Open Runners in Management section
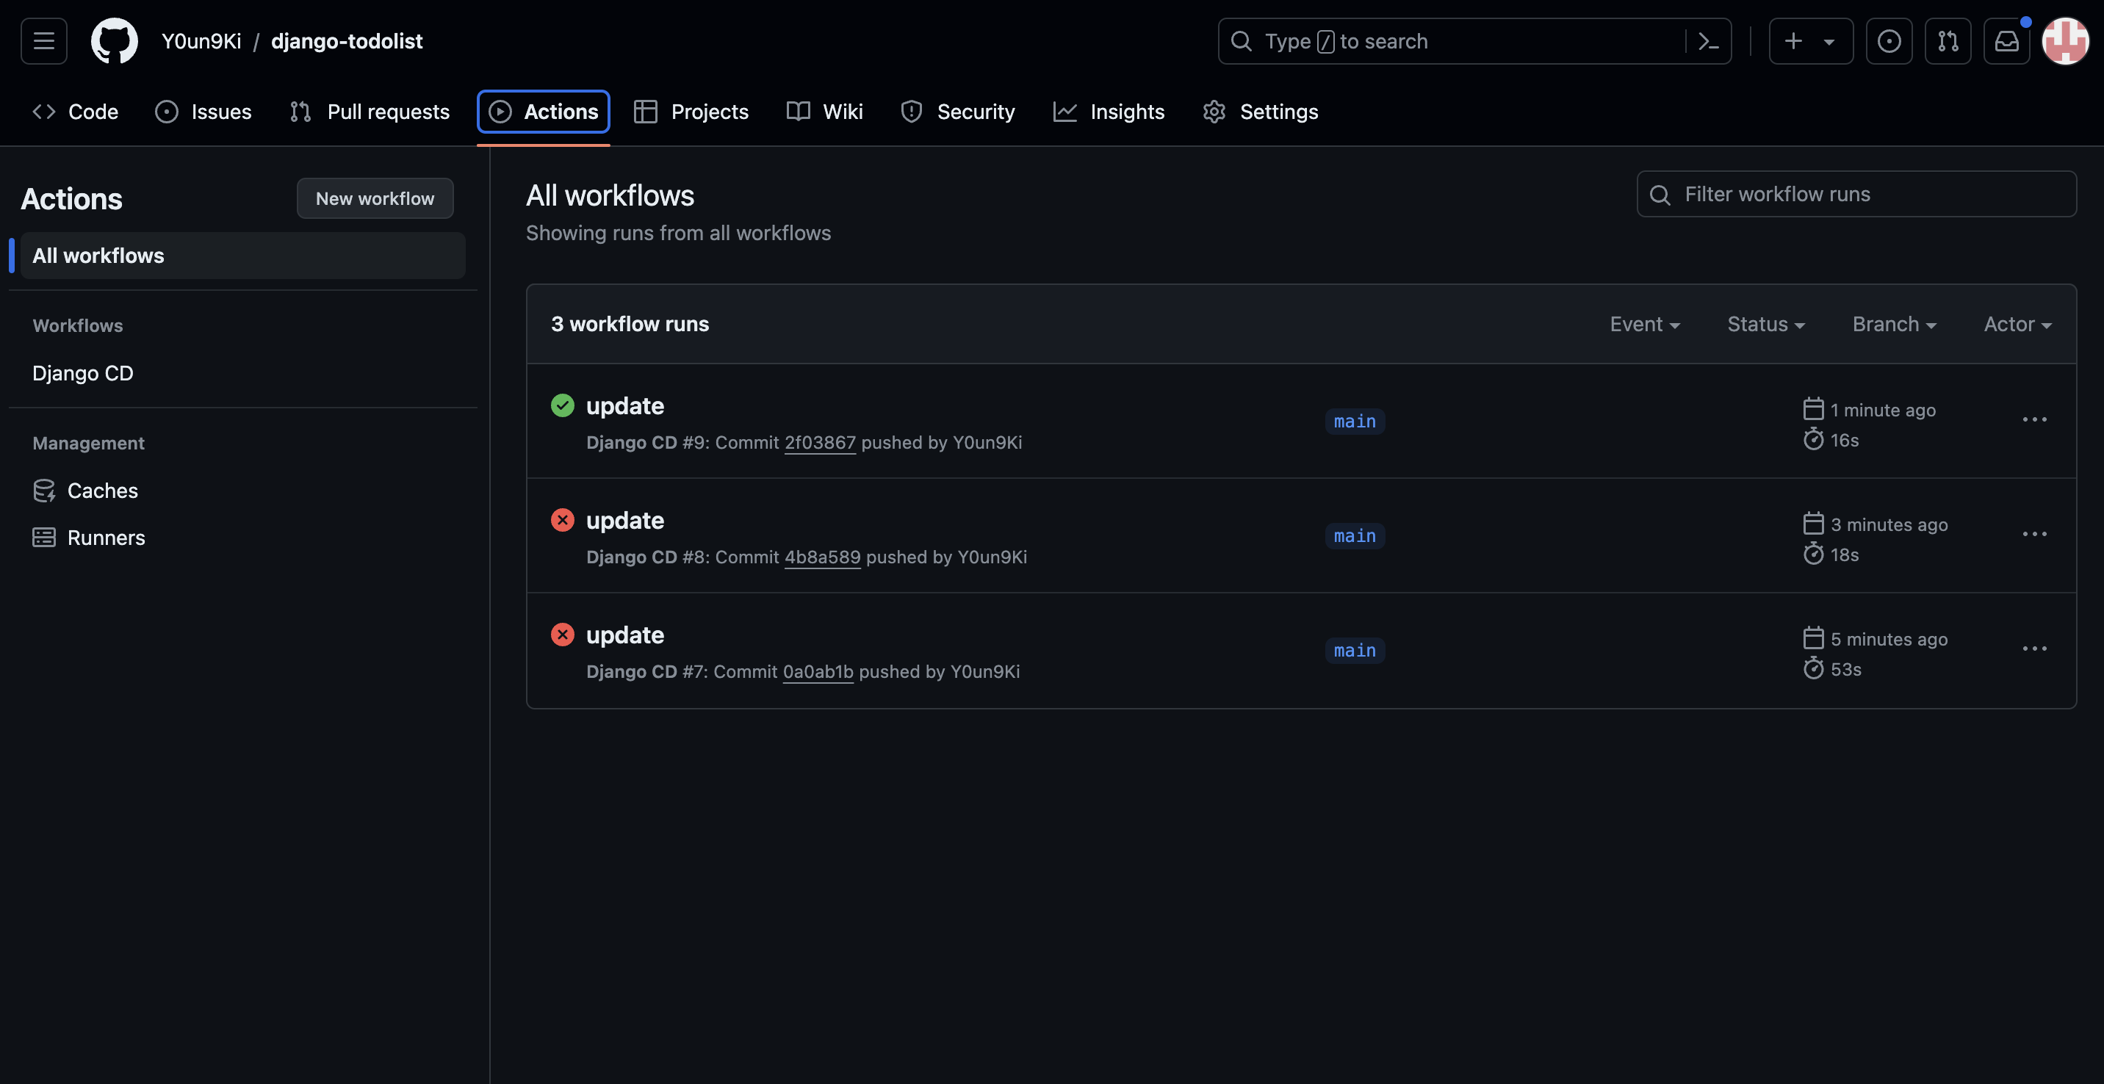 tap(107, 537)
